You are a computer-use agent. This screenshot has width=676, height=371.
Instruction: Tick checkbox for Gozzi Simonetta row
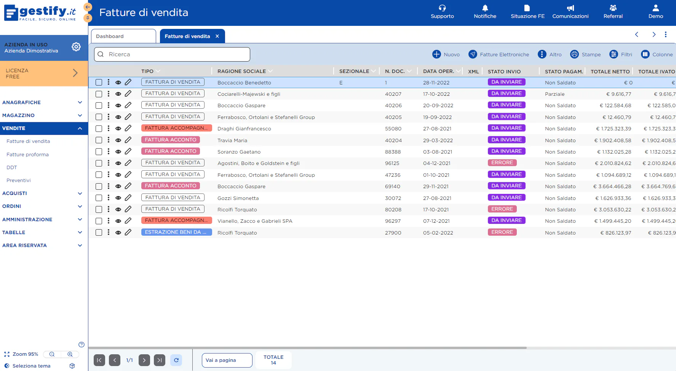click(99, 198)
